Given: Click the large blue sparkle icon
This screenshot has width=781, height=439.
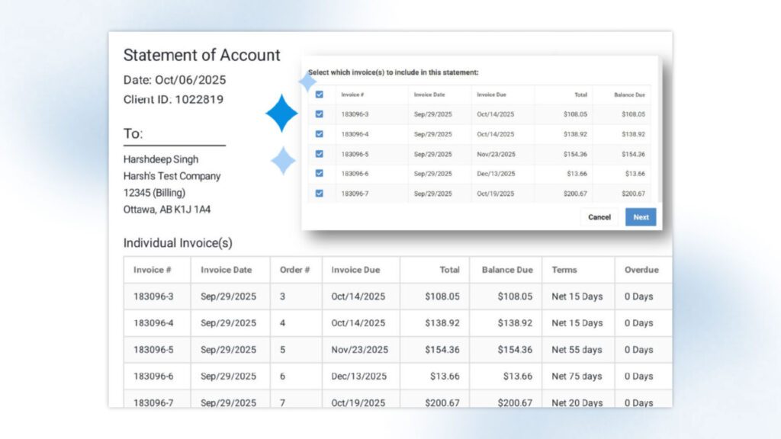Looking at the screenshot, I should (281, 114).
